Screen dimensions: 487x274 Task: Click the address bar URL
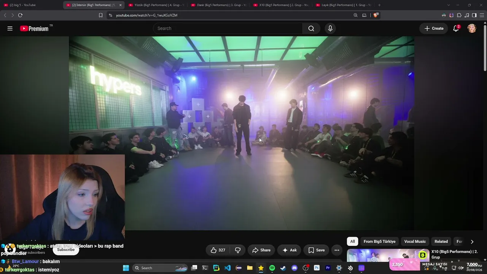(146, 15)
